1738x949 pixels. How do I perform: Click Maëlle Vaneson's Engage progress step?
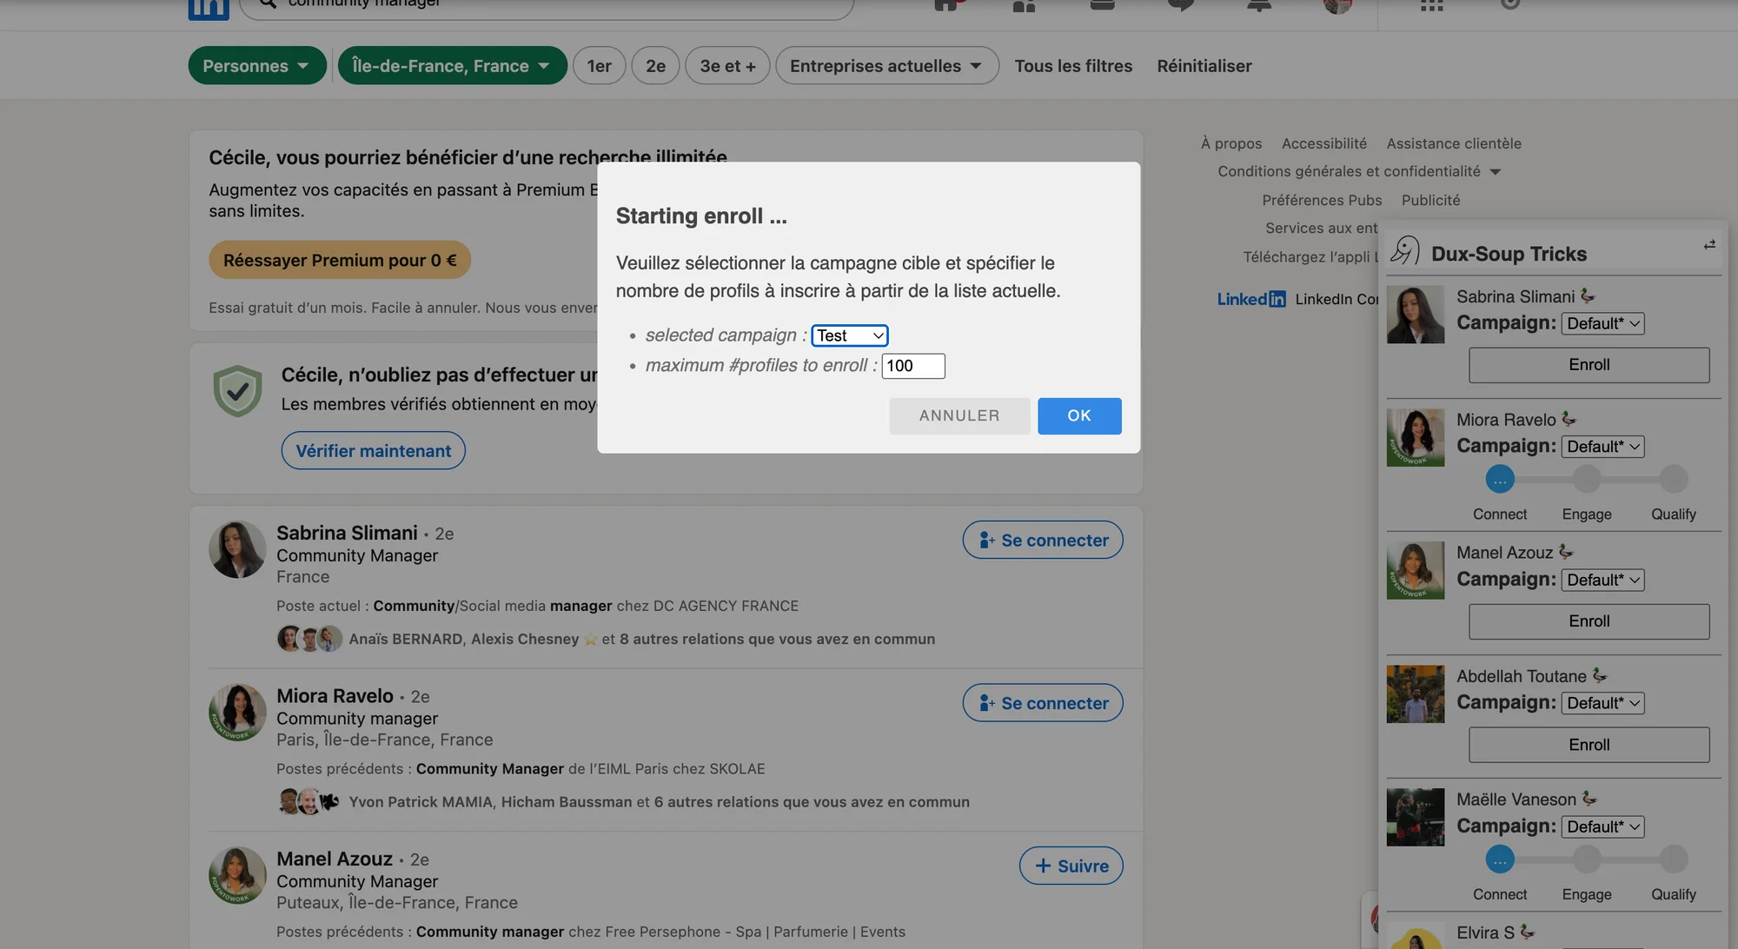(1587, 859)
